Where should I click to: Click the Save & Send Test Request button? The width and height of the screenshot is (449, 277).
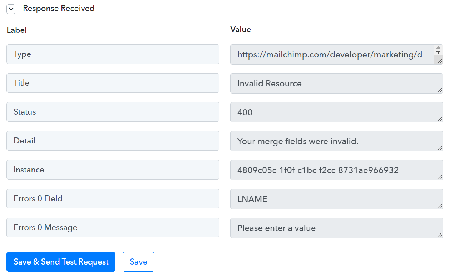[x=61, y=262]
